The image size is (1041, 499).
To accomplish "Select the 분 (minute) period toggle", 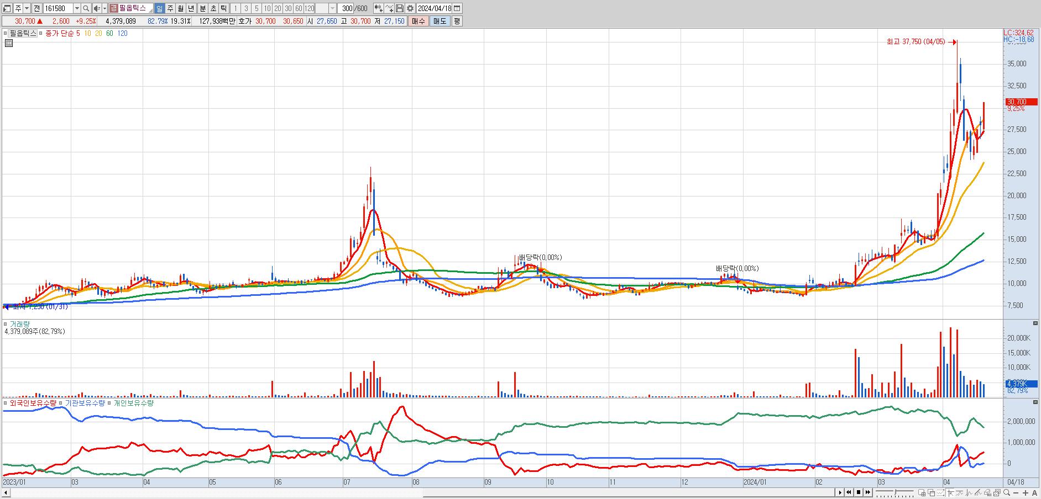I will 202,8.
